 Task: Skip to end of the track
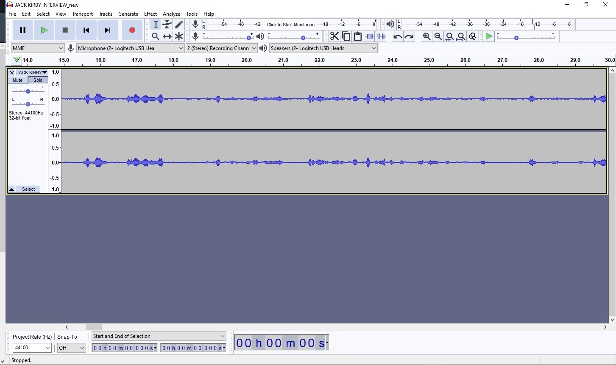click(108, 30)
